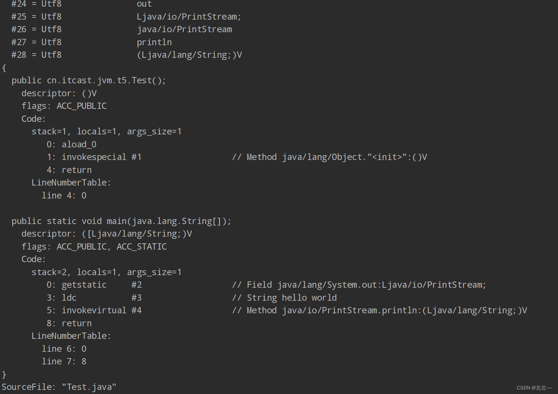Click the "line 4: 0" entry
Image resolution: width=558 pixels, height=394 pixels.
point(64,196)
